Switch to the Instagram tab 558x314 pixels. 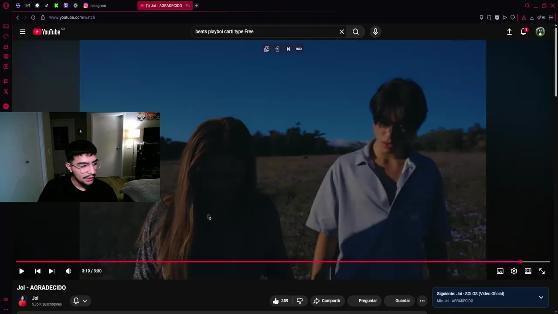click(95, 6)
